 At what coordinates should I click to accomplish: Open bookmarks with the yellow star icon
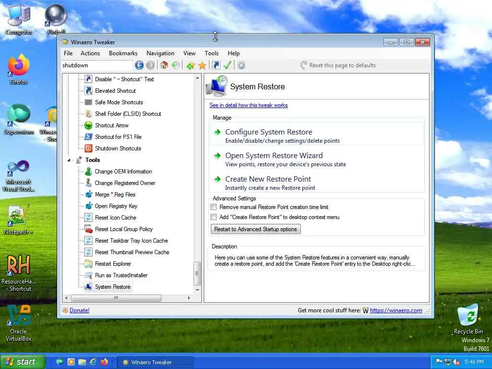tap(202, 65)
